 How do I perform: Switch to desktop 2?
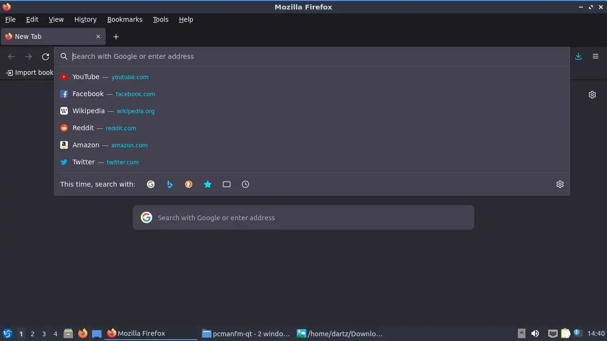[32, 333]
